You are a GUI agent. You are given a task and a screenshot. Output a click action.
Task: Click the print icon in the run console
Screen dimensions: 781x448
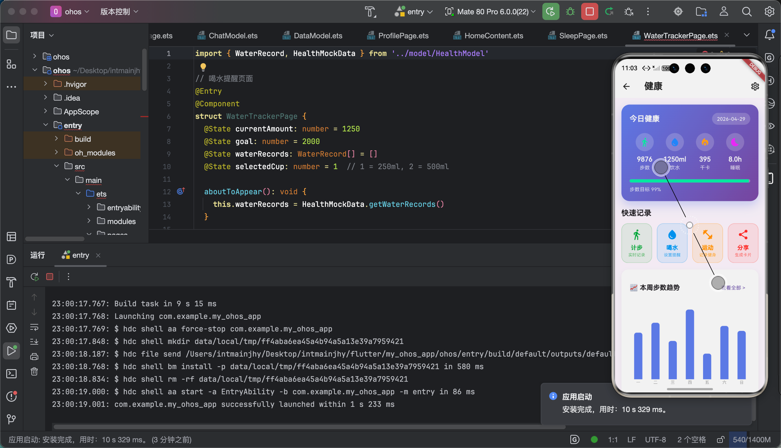coord(34,357)
